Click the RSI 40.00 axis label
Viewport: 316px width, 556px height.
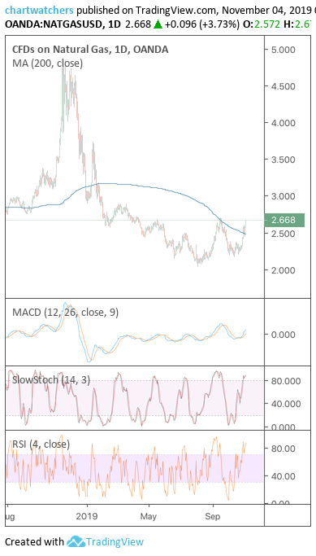[283, 476]
